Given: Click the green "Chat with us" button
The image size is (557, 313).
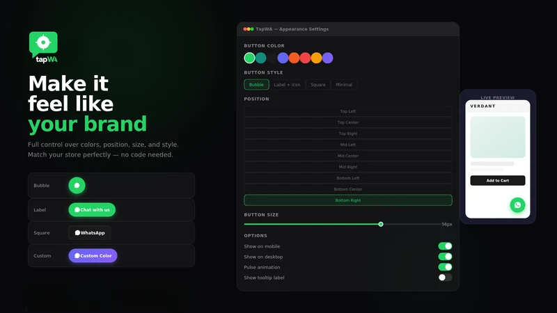Looking at the screenshot, I should pyautogui.click(x=92, y=210).
